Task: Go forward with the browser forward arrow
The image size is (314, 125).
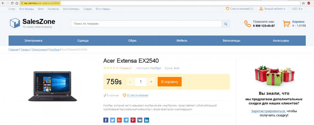Action: coord(8,3)
